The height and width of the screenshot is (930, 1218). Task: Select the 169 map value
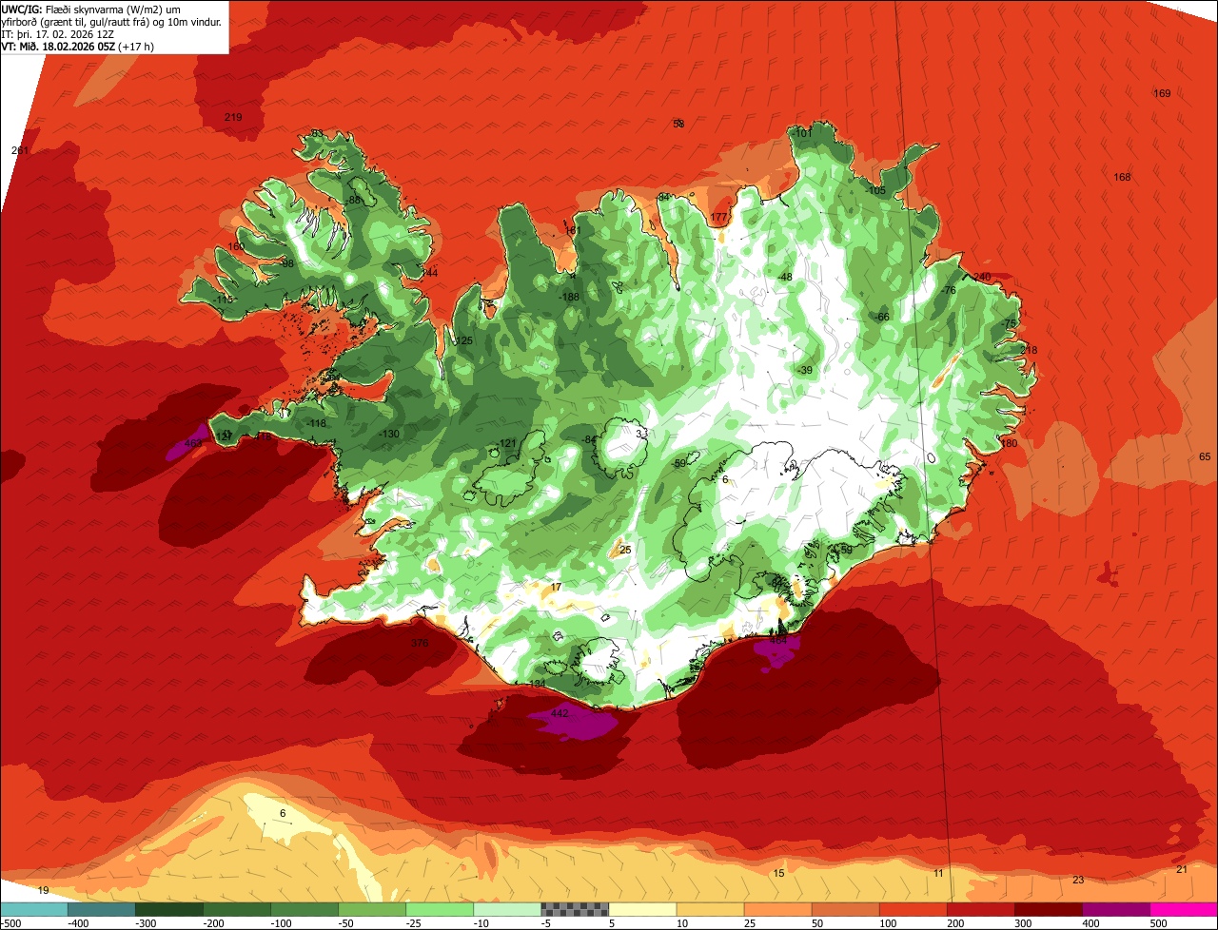(1162, 93)
